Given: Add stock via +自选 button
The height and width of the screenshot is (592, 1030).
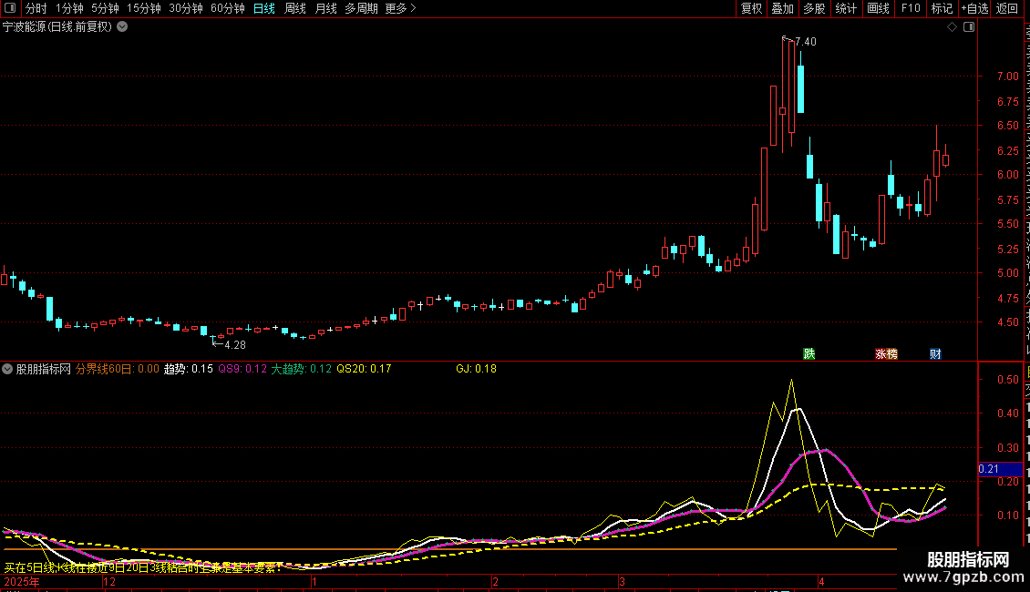Looking at the screenshot, I should [974, 8].
